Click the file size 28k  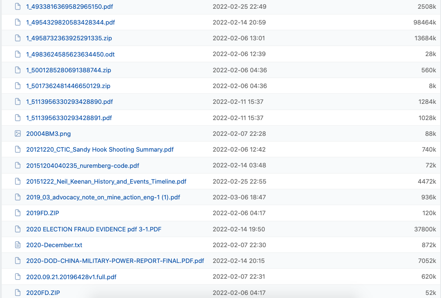point(430,54)
